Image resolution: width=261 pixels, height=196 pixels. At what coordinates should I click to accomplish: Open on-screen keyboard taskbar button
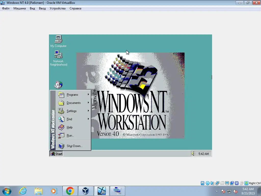[117, 191]
